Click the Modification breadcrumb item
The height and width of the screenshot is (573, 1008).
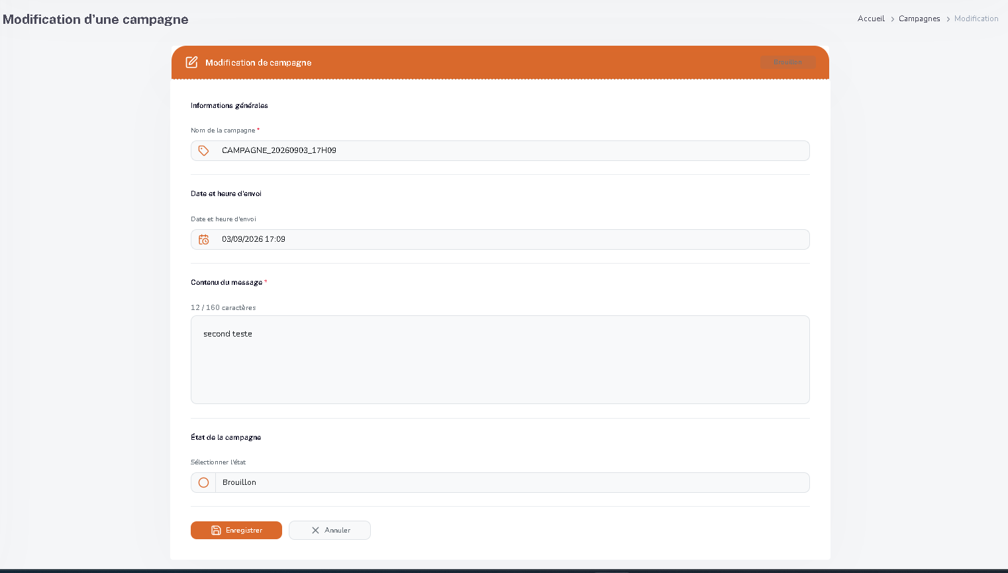coord(976,19)
